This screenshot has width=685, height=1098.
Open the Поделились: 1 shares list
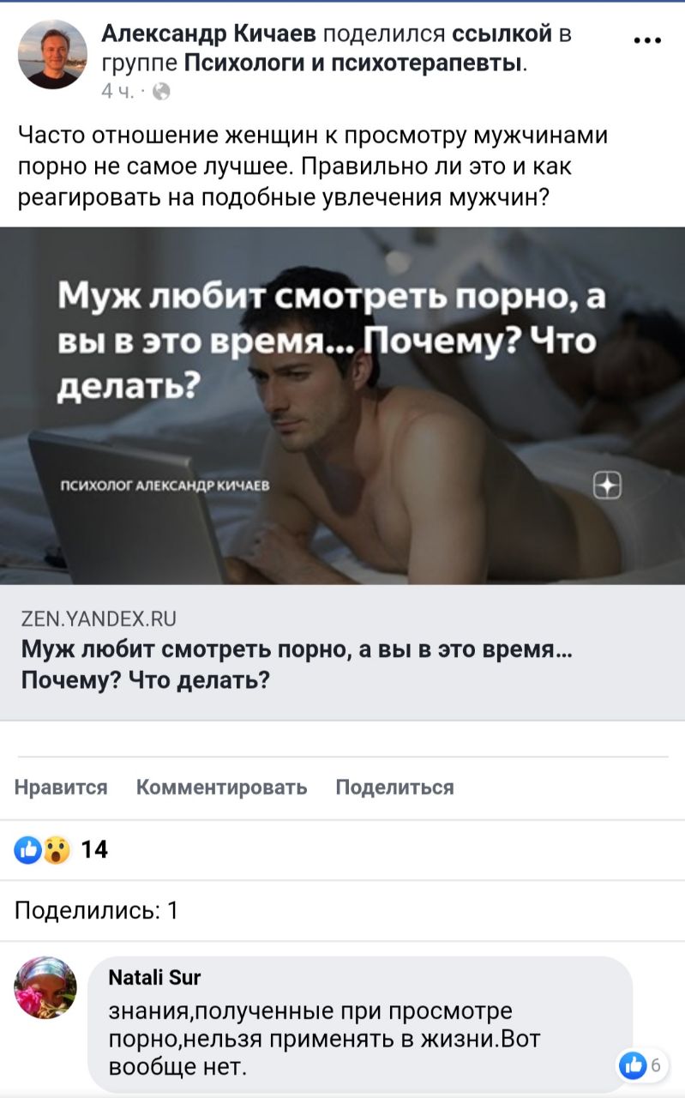point(97,910)
